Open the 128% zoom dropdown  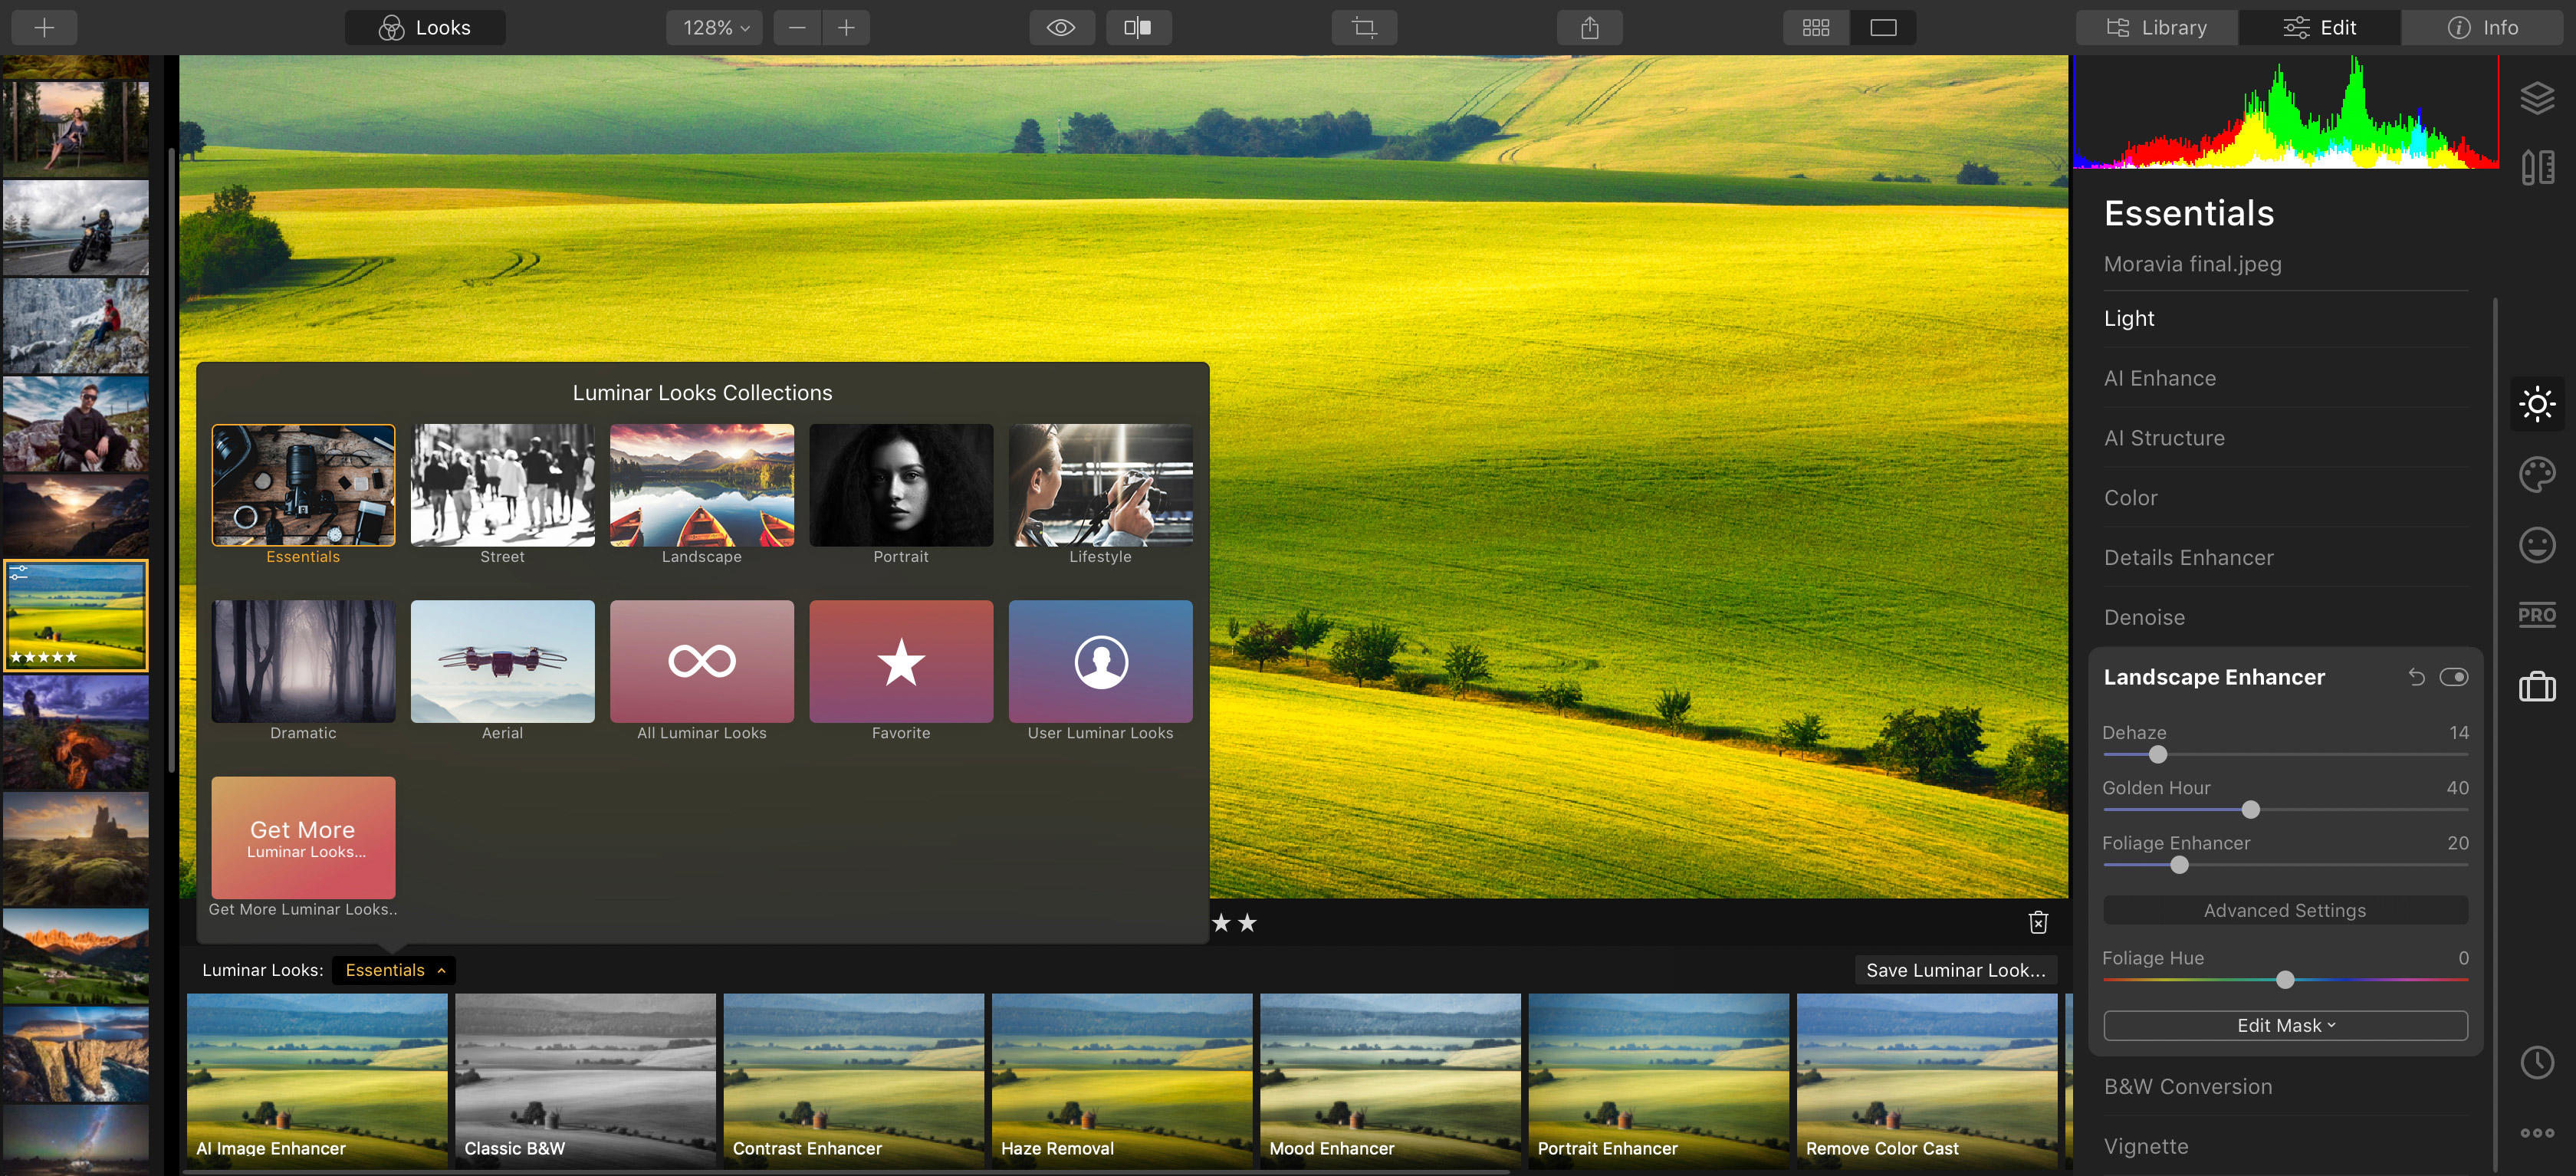point(714,28)
